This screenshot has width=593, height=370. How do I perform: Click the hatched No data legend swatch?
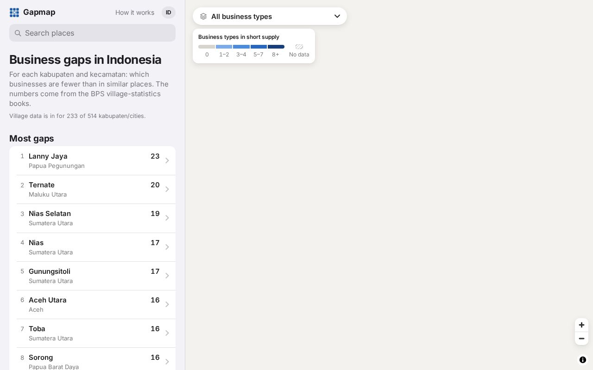click(299, 47)
